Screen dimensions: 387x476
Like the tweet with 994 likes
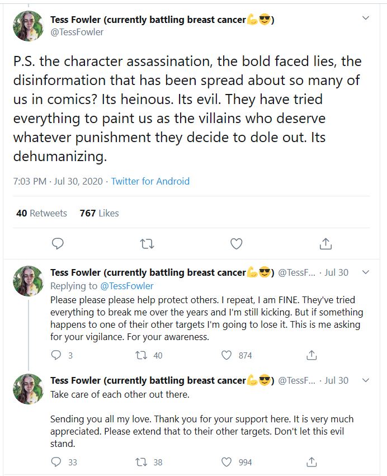226,462
